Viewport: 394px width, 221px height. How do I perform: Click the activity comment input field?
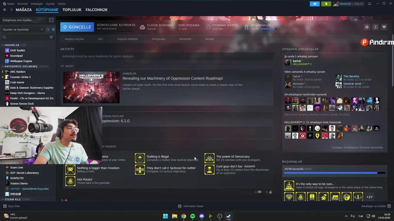pos(167,56)
